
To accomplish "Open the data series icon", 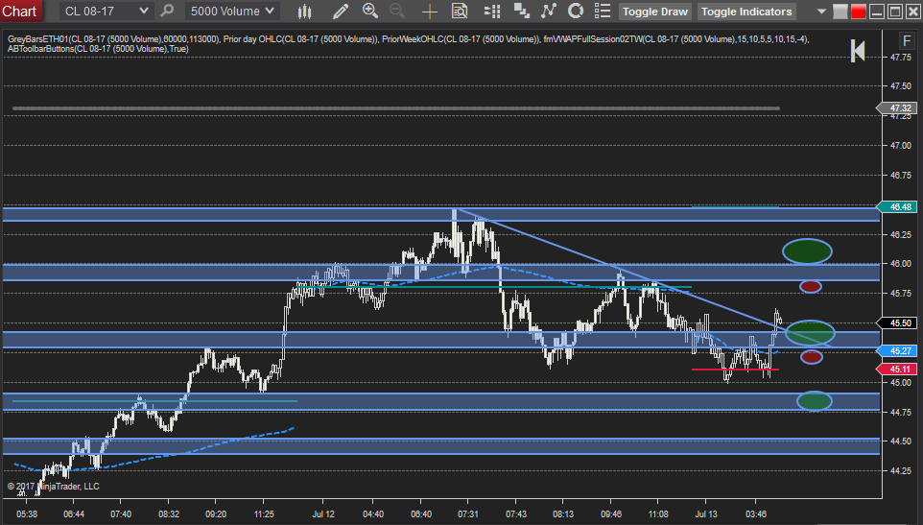I will (x=521, y=11).
